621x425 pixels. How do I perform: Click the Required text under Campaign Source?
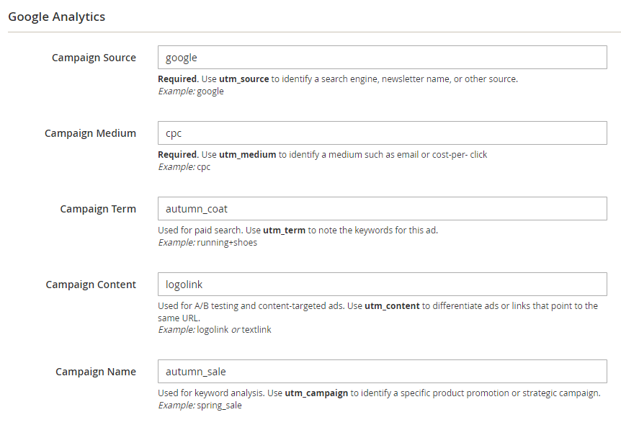(x=177, y=79)
